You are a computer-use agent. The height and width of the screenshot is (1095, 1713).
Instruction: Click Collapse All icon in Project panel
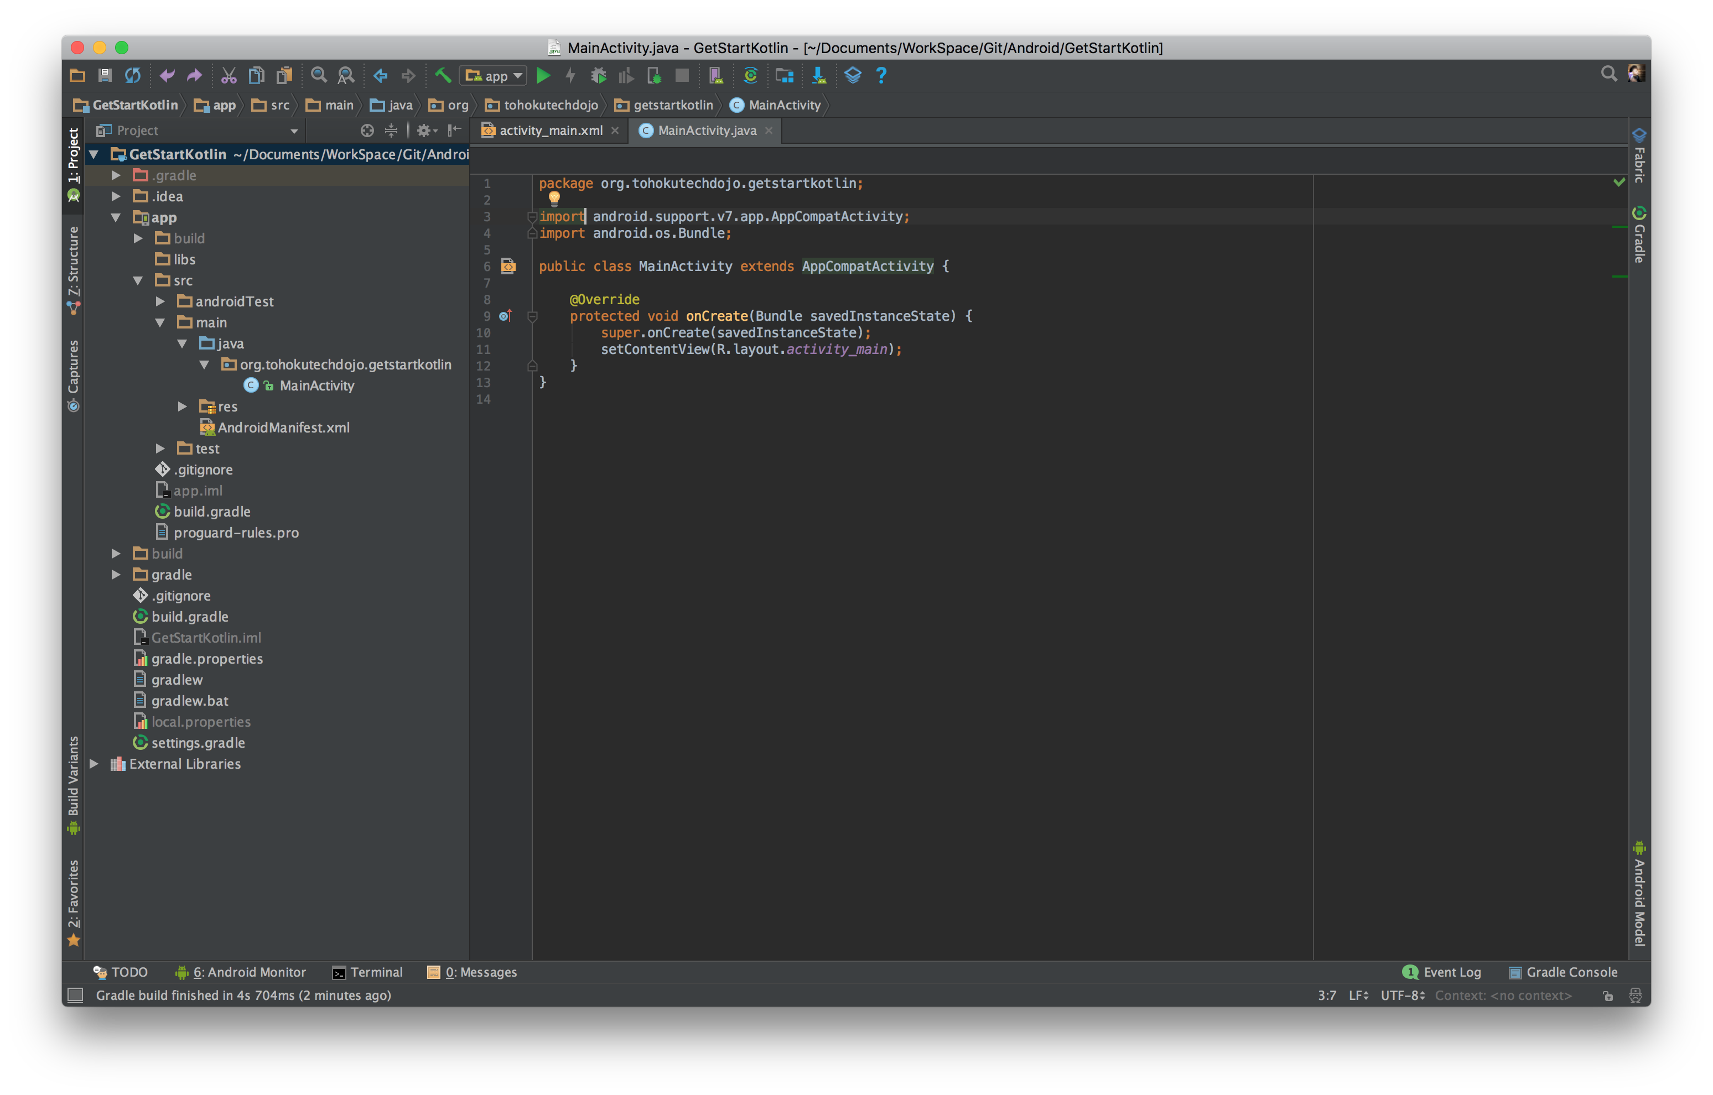tap(391, 130)
